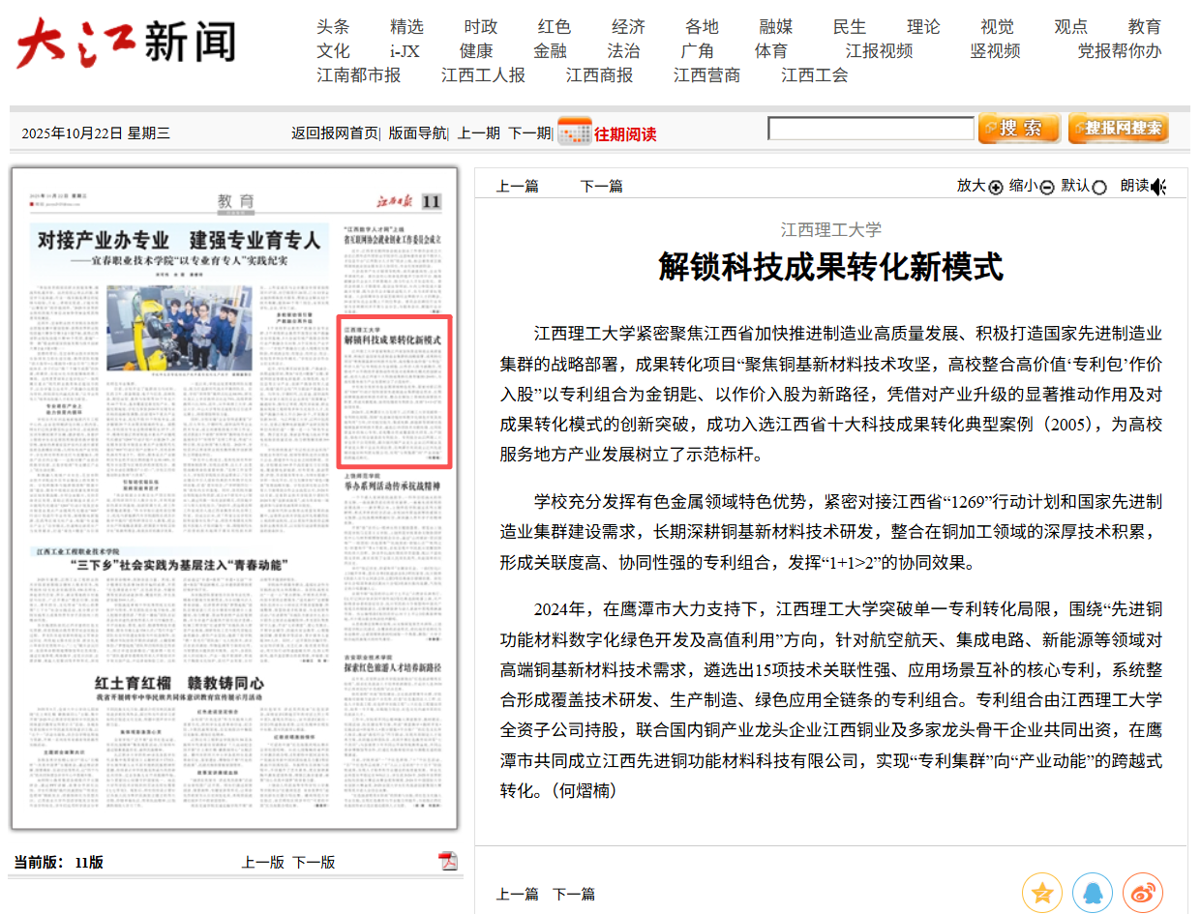The image size is (1201, 914).
Task: Click the 大江新闻 site logo
Action: click(126, 45)
